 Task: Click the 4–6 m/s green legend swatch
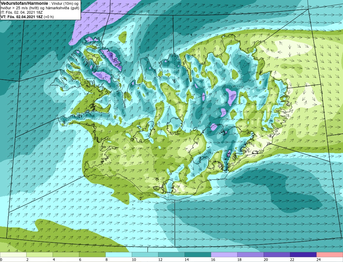pos(66,255)
